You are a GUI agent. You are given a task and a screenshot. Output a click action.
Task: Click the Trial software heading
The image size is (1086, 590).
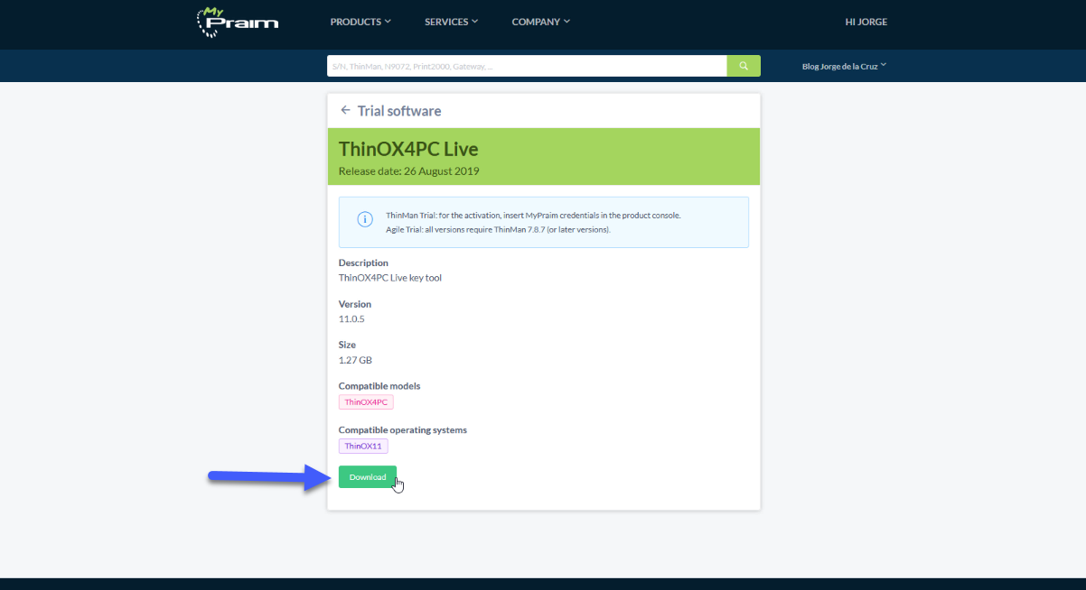click(399, 111)
